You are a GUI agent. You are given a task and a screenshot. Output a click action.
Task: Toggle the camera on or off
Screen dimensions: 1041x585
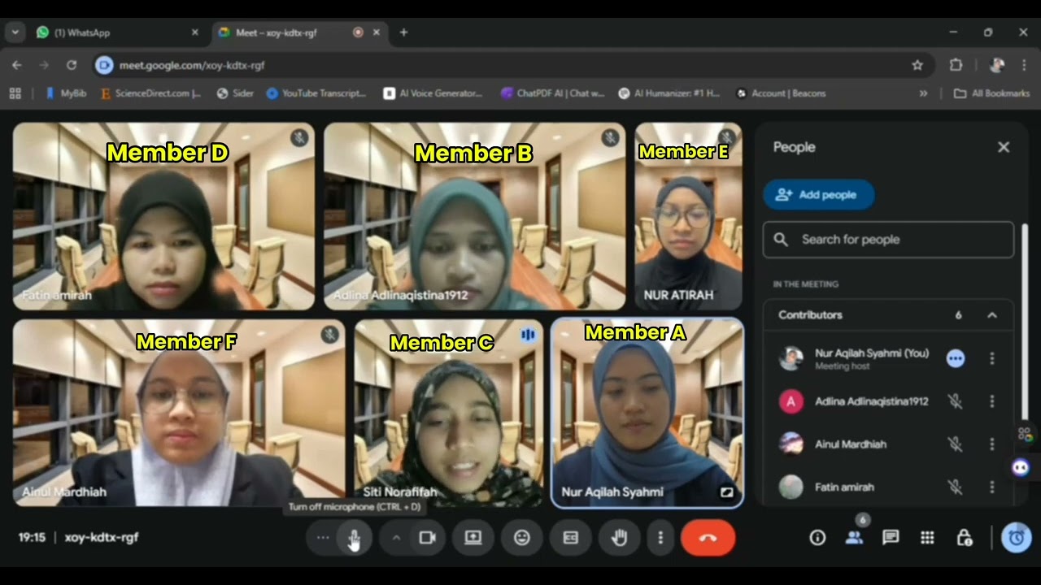428,538
